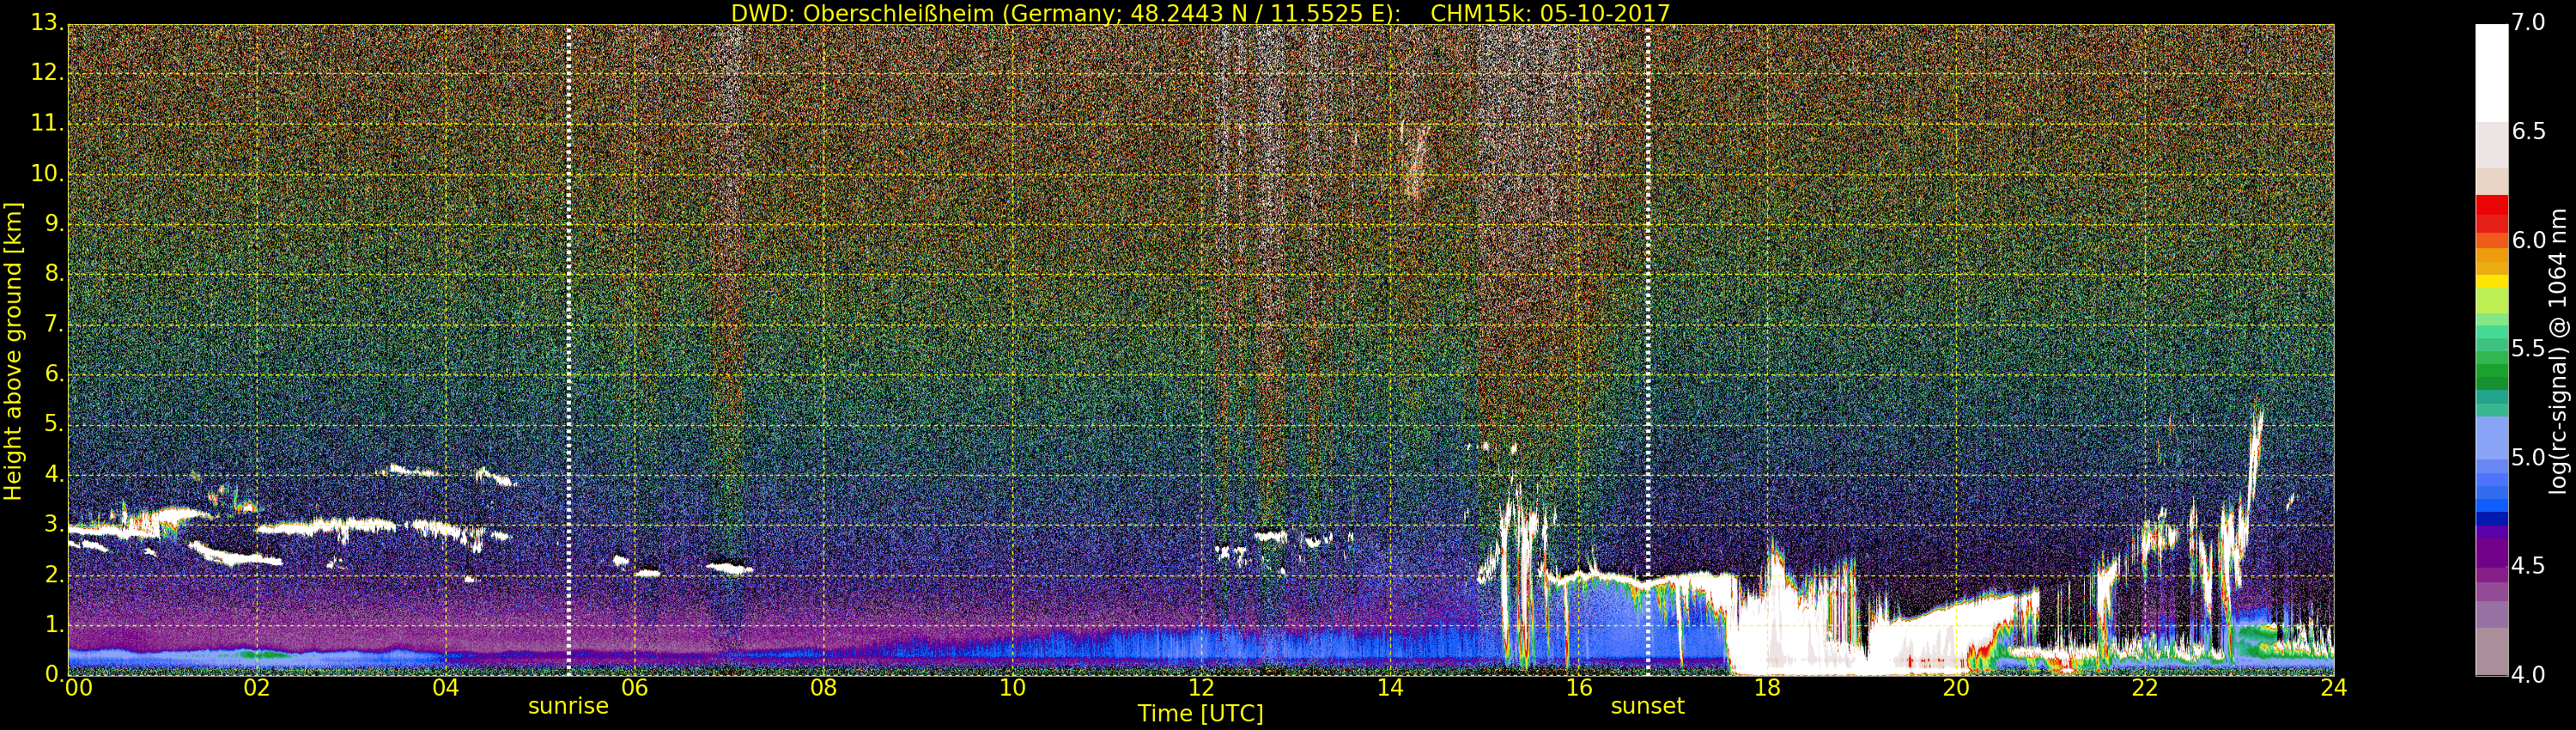
Task: Click the height axis tick label '13.'
Action: click(47, 23)
